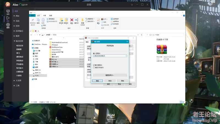Viewport: 220px width, 124px height.
Task: Switch to large icons view in status bar
Action: click(183, 102)
